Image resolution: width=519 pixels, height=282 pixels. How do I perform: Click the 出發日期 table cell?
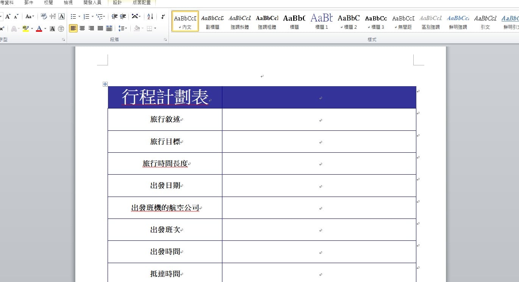pyautogui.click(x=165, y=186)
